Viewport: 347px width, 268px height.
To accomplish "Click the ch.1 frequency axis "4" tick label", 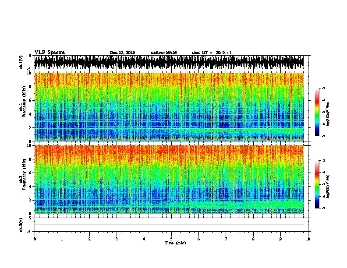I will click(30, 114).
